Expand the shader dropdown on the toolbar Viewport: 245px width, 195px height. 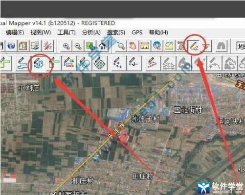[241, 47]
